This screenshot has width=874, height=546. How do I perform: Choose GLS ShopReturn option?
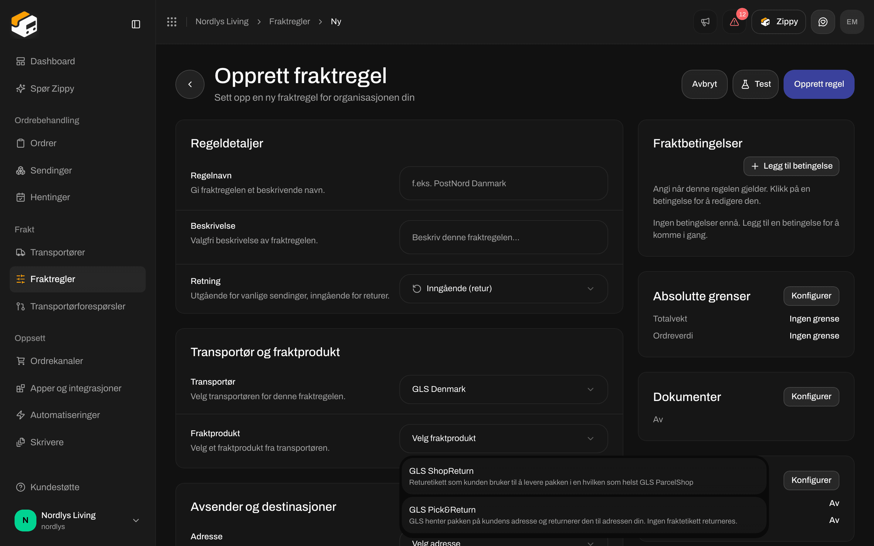pos(584,476)
